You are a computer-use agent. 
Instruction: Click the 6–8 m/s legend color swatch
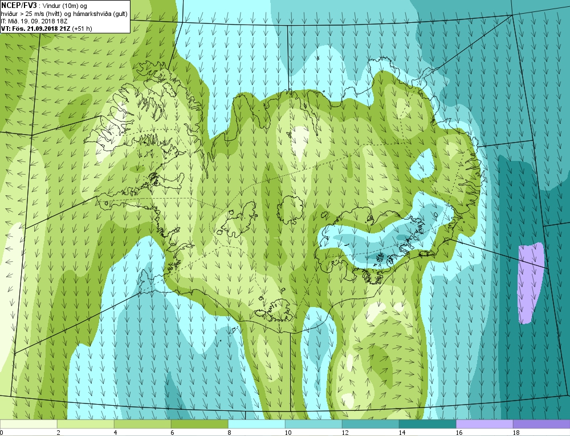(x=199, y=424)
